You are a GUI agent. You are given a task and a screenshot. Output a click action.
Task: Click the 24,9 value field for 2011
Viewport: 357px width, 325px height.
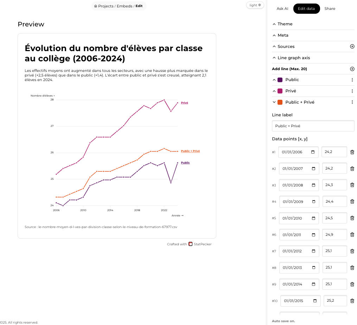[334, 235]
